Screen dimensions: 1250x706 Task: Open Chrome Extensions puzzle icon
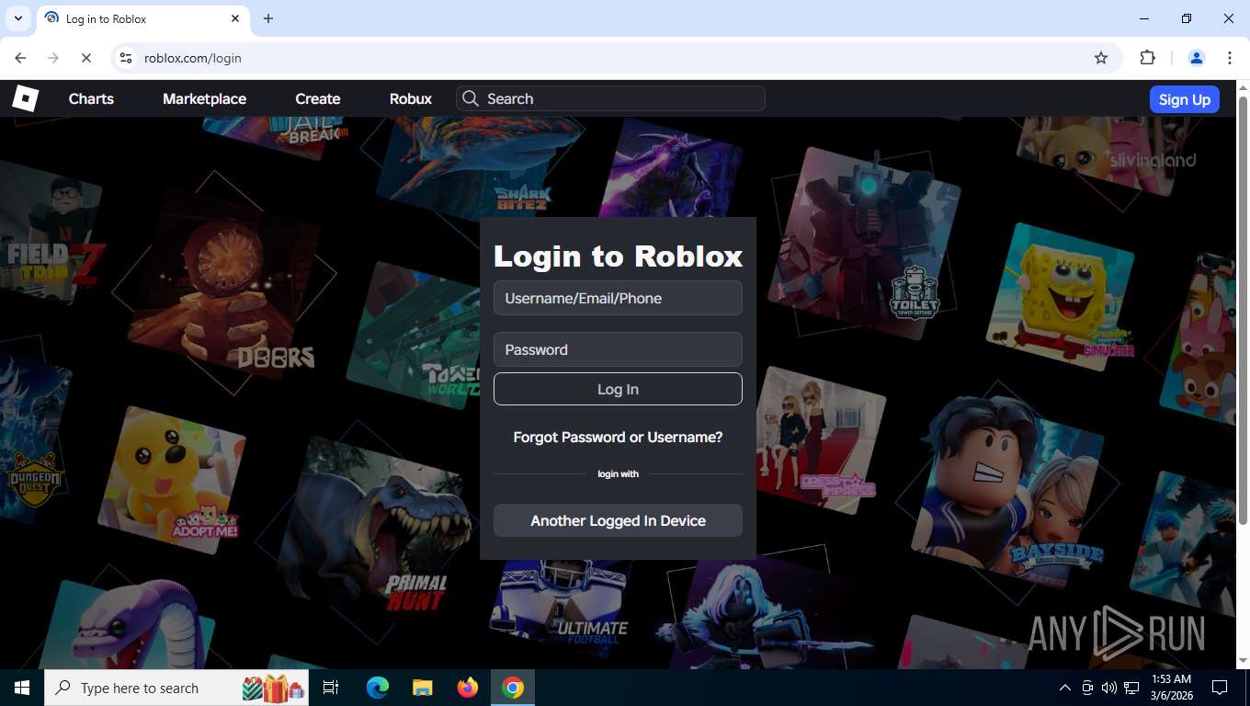click(1147, 58)
